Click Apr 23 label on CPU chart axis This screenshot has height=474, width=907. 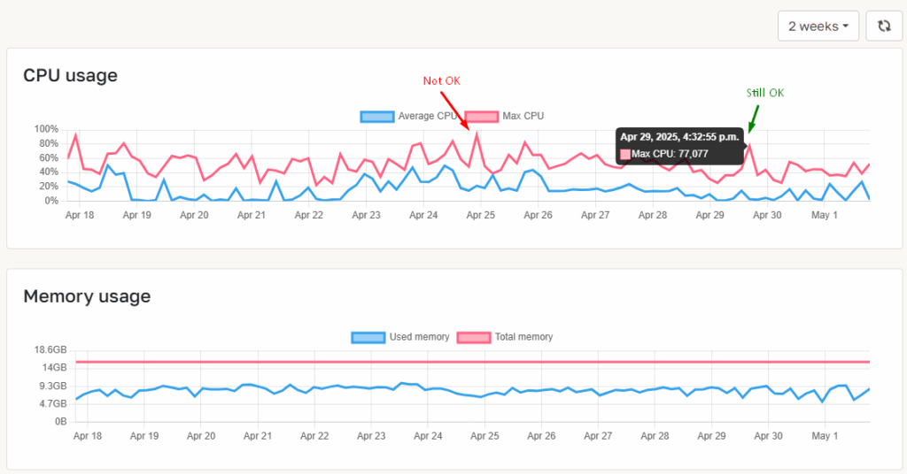[366, 215]
